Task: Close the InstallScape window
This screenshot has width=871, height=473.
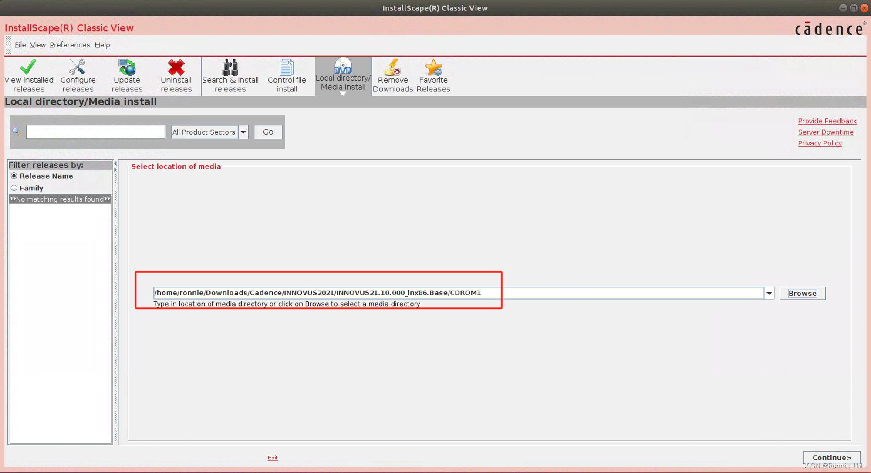Action: 864,8
